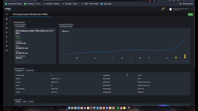
Task: Open the Trading EA - All V... bookmark
Action: coord(32,4)
